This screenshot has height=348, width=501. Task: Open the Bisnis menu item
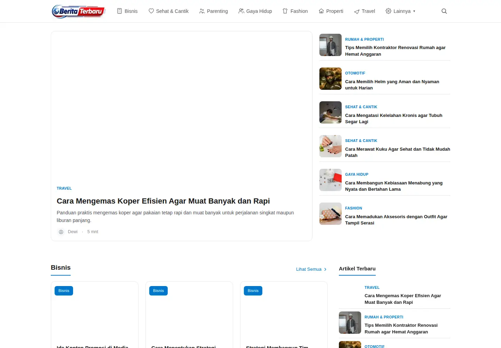pyautogui.click(x=127, y=11)
